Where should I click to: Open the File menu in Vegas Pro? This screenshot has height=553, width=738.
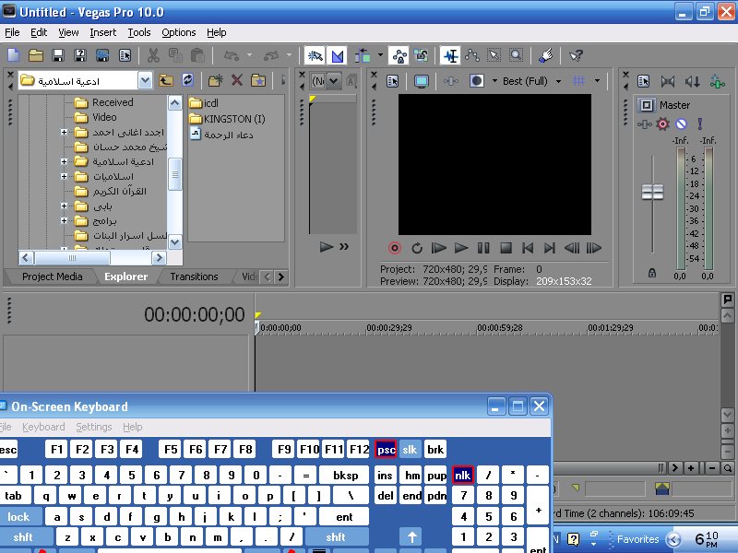(x=12, y=32)
